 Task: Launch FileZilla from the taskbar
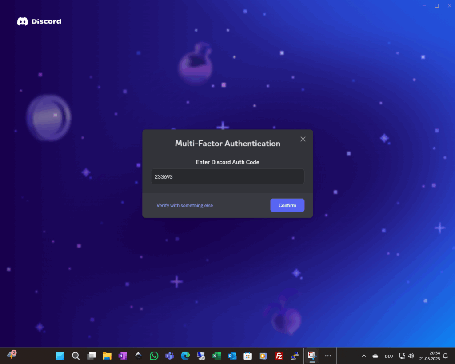[279, 356]
